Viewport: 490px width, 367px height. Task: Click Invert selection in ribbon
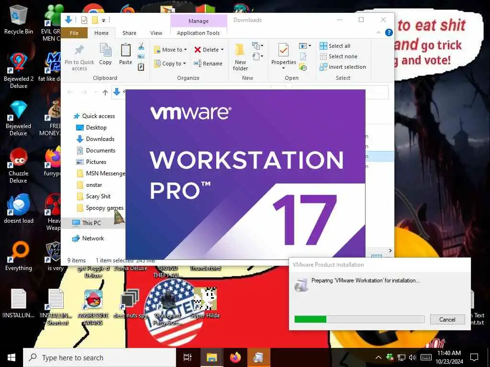tap(343, 67)
